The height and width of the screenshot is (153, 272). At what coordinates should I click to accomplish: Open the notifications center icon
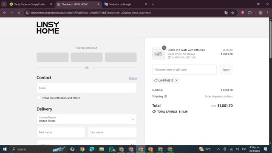[x=265, y=149]
